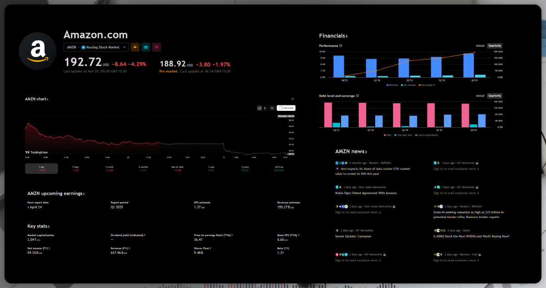
Task: Click the orange sun market-status icon
Action: click(x=135, y=47)
